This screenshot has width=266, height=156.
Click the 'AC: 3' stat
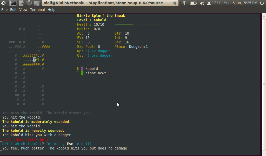point(83,33)
